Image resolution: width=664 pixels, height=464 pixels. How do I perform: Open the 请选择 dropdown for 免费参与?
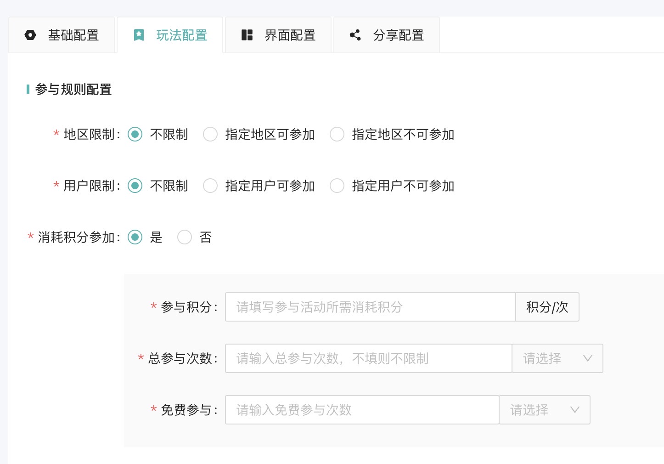[x=545, y=410]
